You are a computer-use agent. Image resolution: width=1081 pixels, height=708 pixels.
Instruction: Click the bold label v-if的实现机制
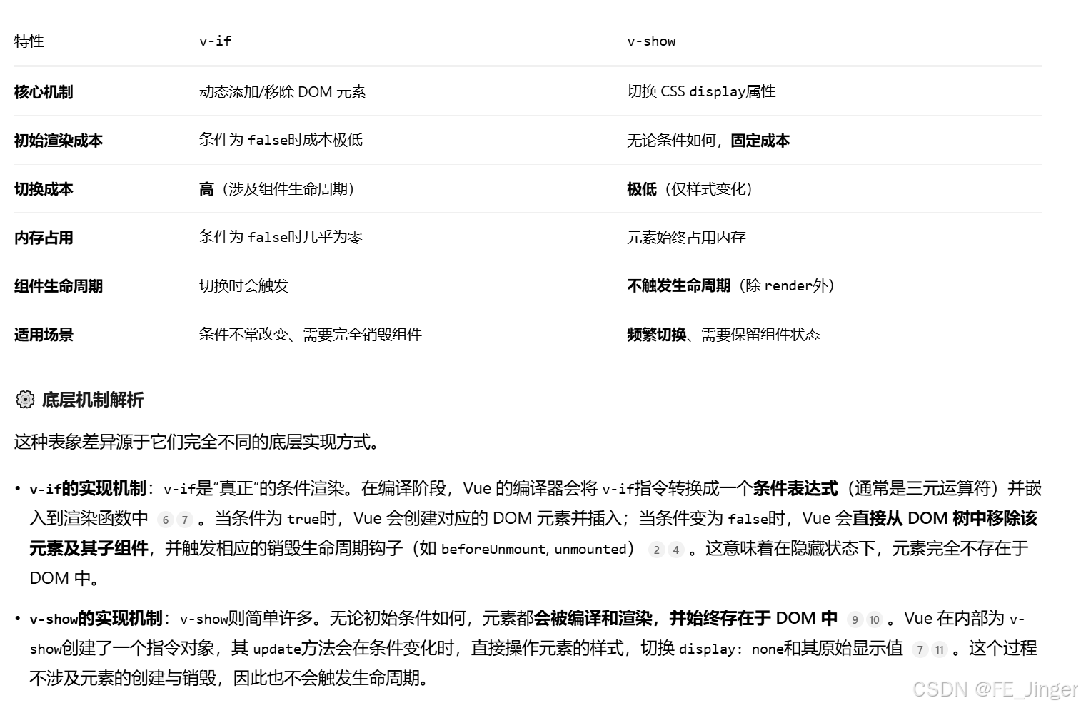pyautogui.click(x=88, y=489)
